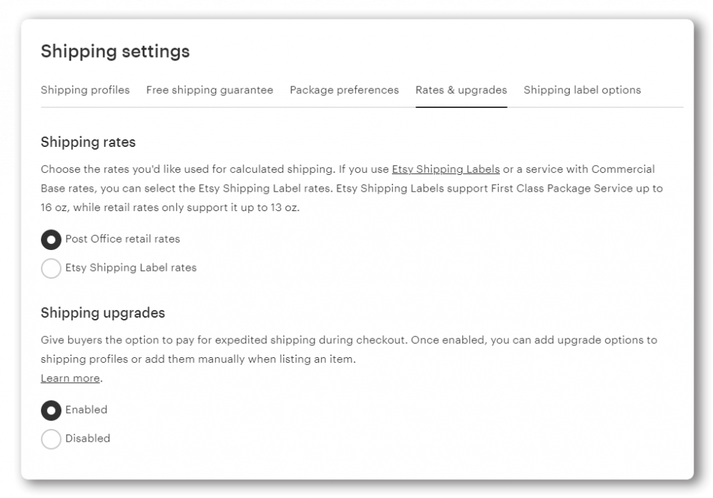Disable shipping upgrades
This screenshot has height=498, width=713.
(x=51, y=439)
